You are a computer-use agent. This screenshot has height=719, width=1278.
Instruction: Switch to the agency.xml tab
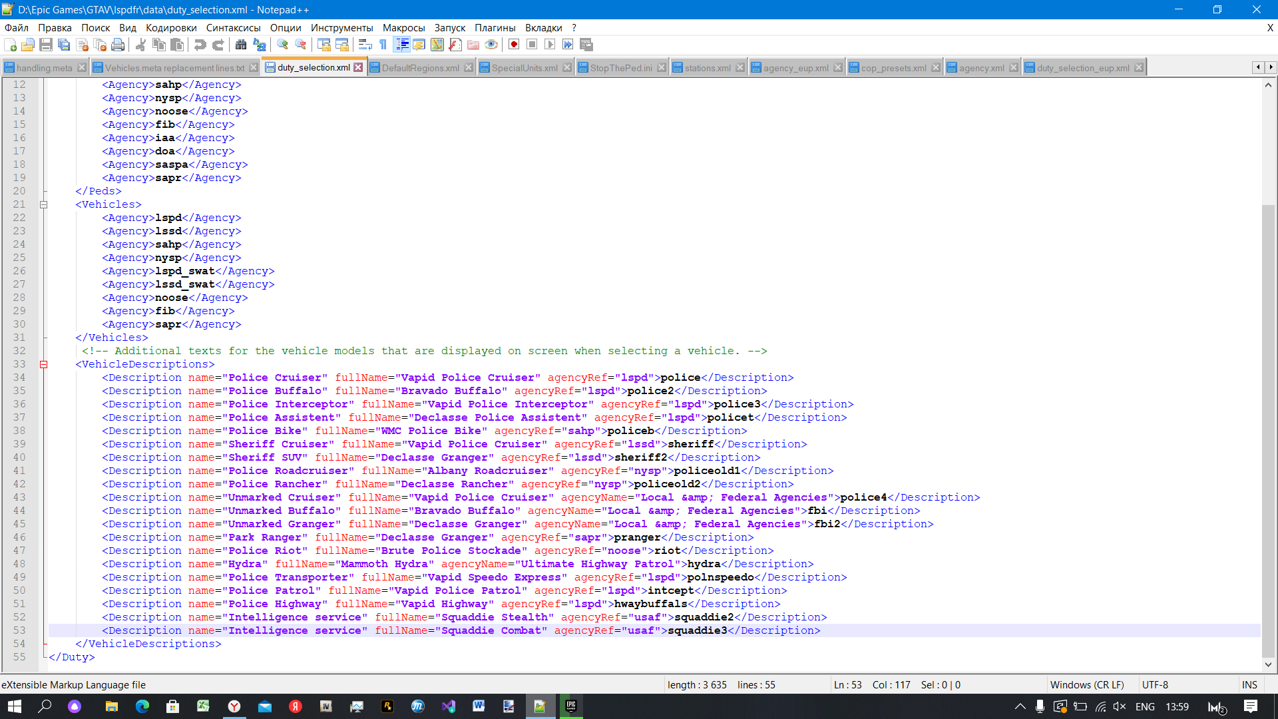click(x=981, y=68)
